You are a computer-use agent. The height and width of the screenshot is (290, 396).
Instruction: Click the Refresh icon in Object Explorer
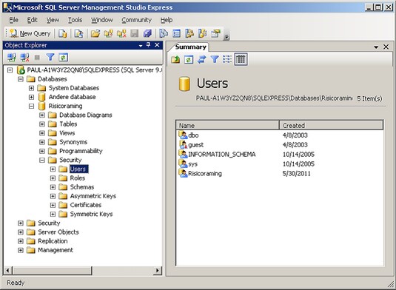tap(63, 58)
